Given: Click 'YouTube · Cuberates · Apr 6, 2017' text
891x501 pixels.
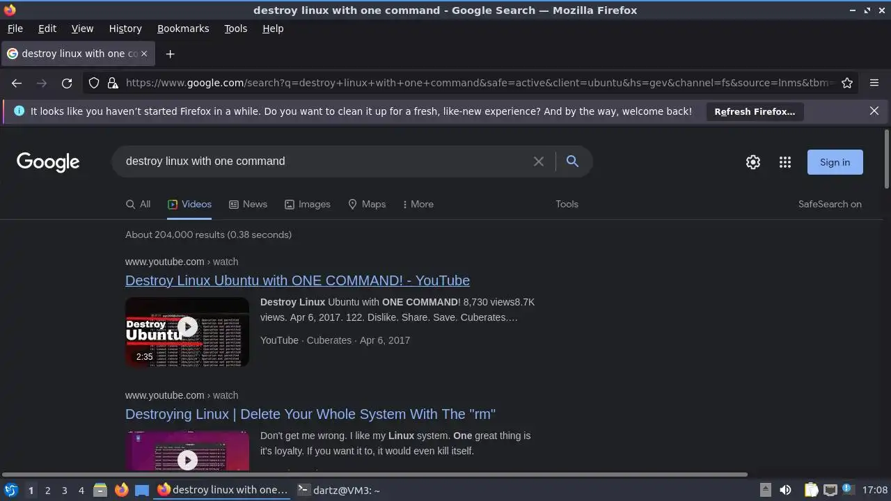Looking at the screenshot, I should [x=335, y=340].
